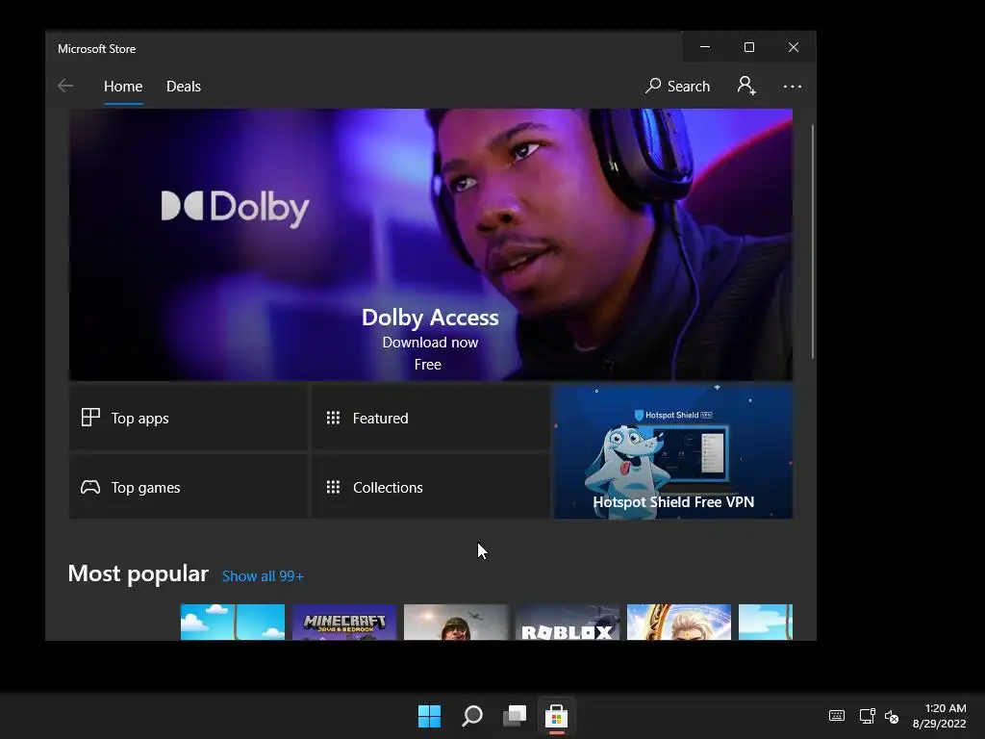Minimize the Microsoft Store window
985x739 pixels.
point(705,47)
